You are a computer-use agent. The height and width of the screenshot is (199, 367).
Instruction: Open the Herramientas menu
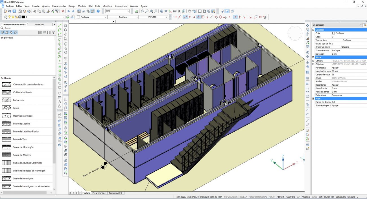click(59, 6)
